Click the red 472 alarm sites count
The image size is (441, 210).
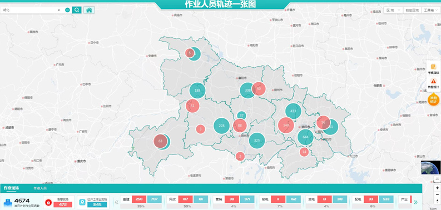(63, 204)
